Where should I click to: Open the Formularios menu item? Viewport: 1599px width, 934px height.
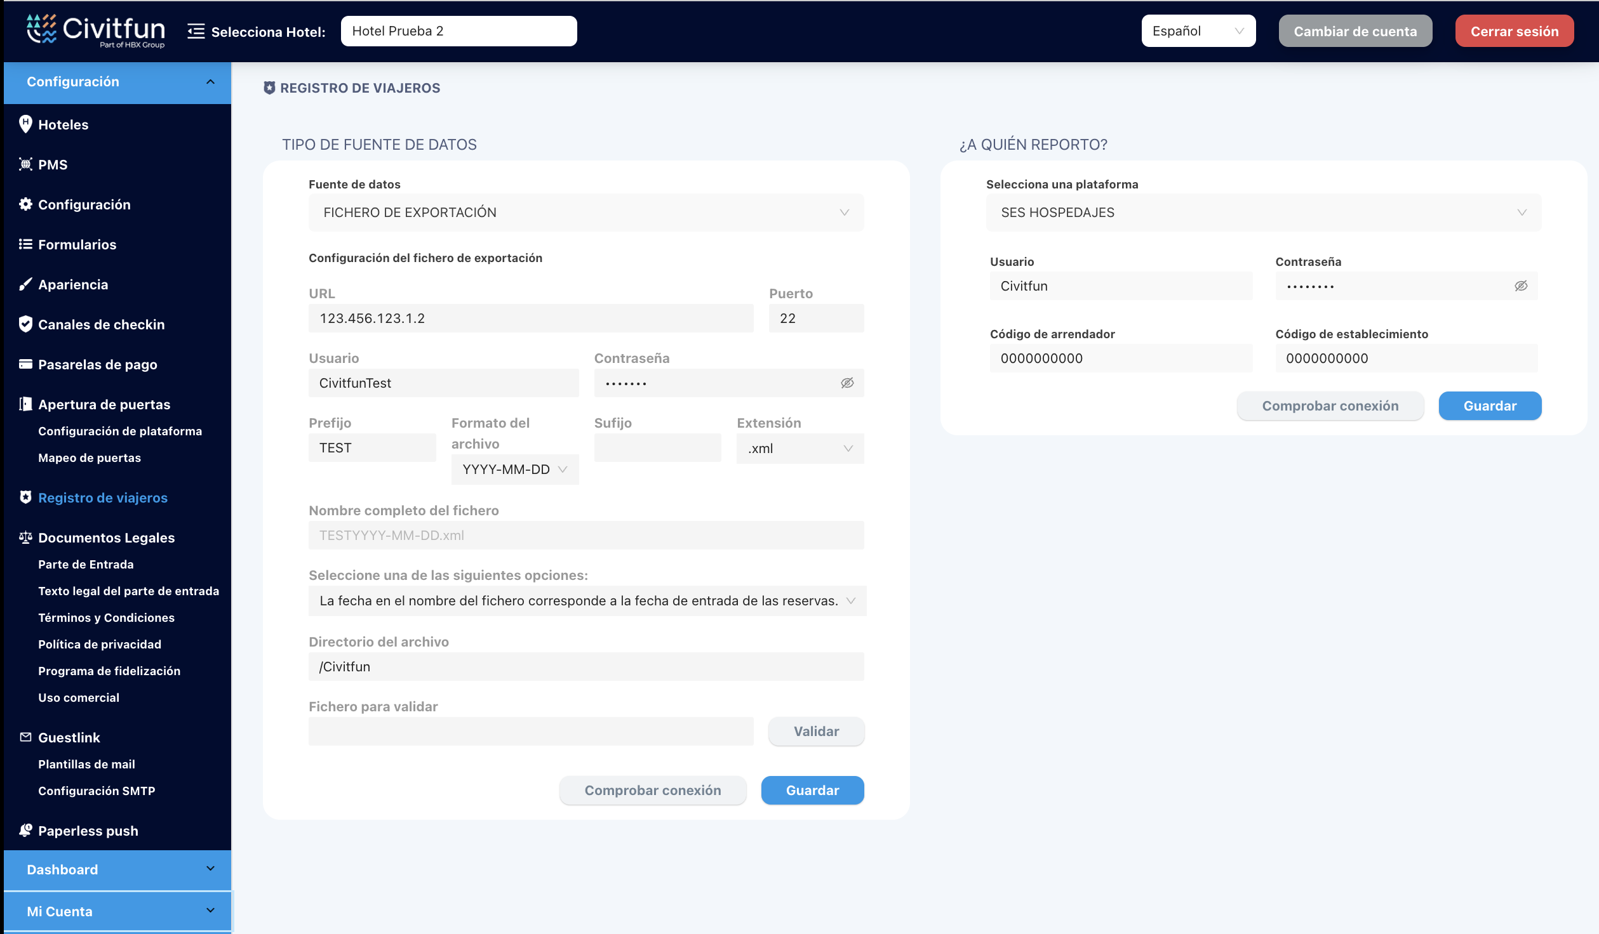77,245
